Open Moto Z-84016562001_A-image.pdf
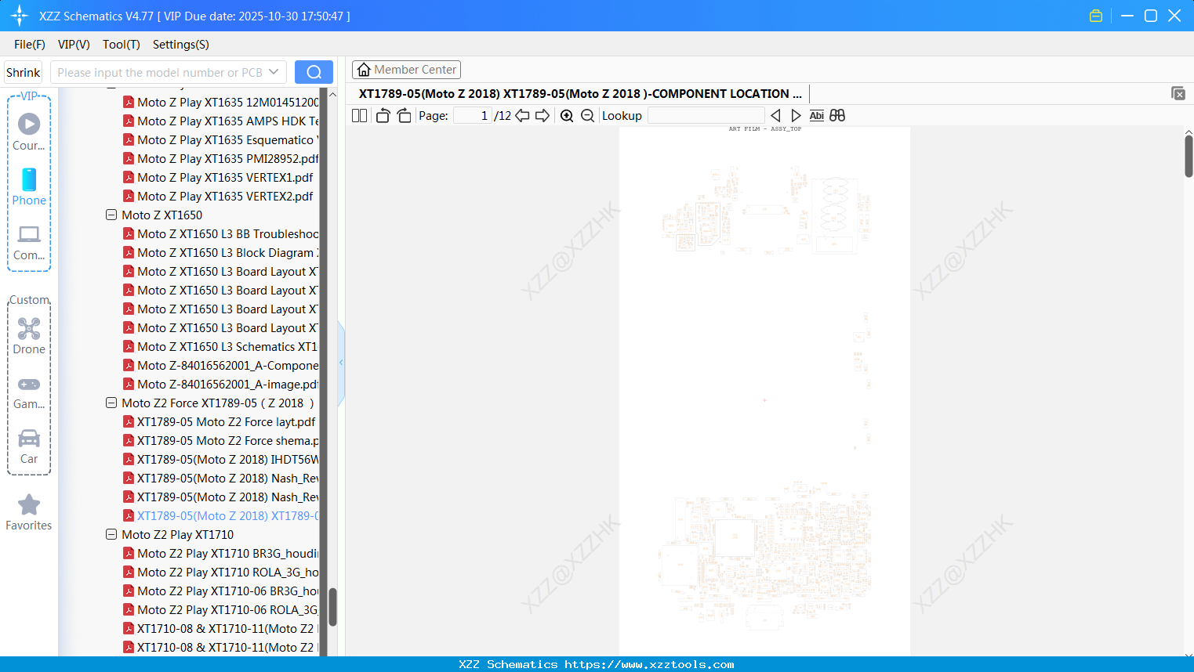 (x=221, y=384)
